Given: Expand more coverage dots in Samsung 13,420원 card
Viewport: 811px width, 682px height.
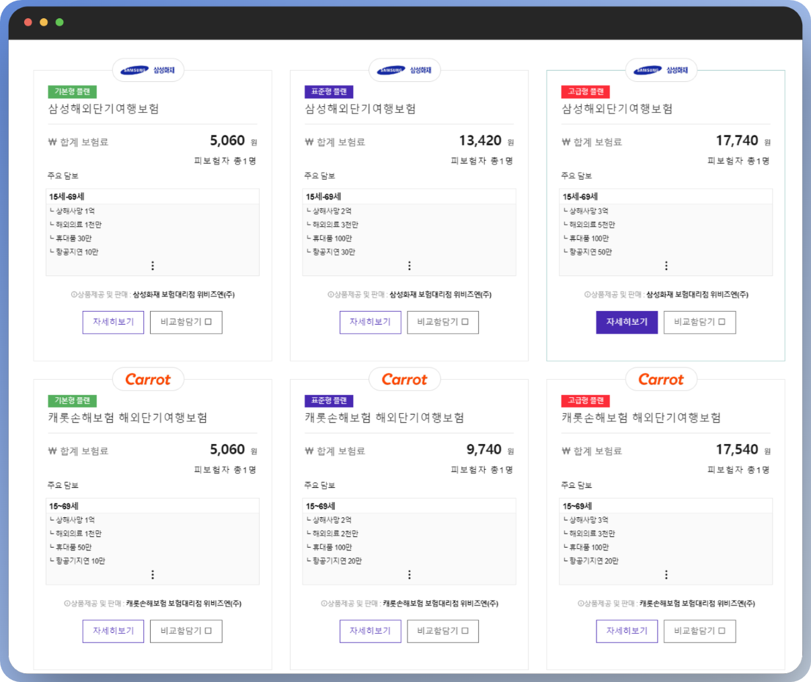Looking at the screenshot, I should click(x=410, y=265).
